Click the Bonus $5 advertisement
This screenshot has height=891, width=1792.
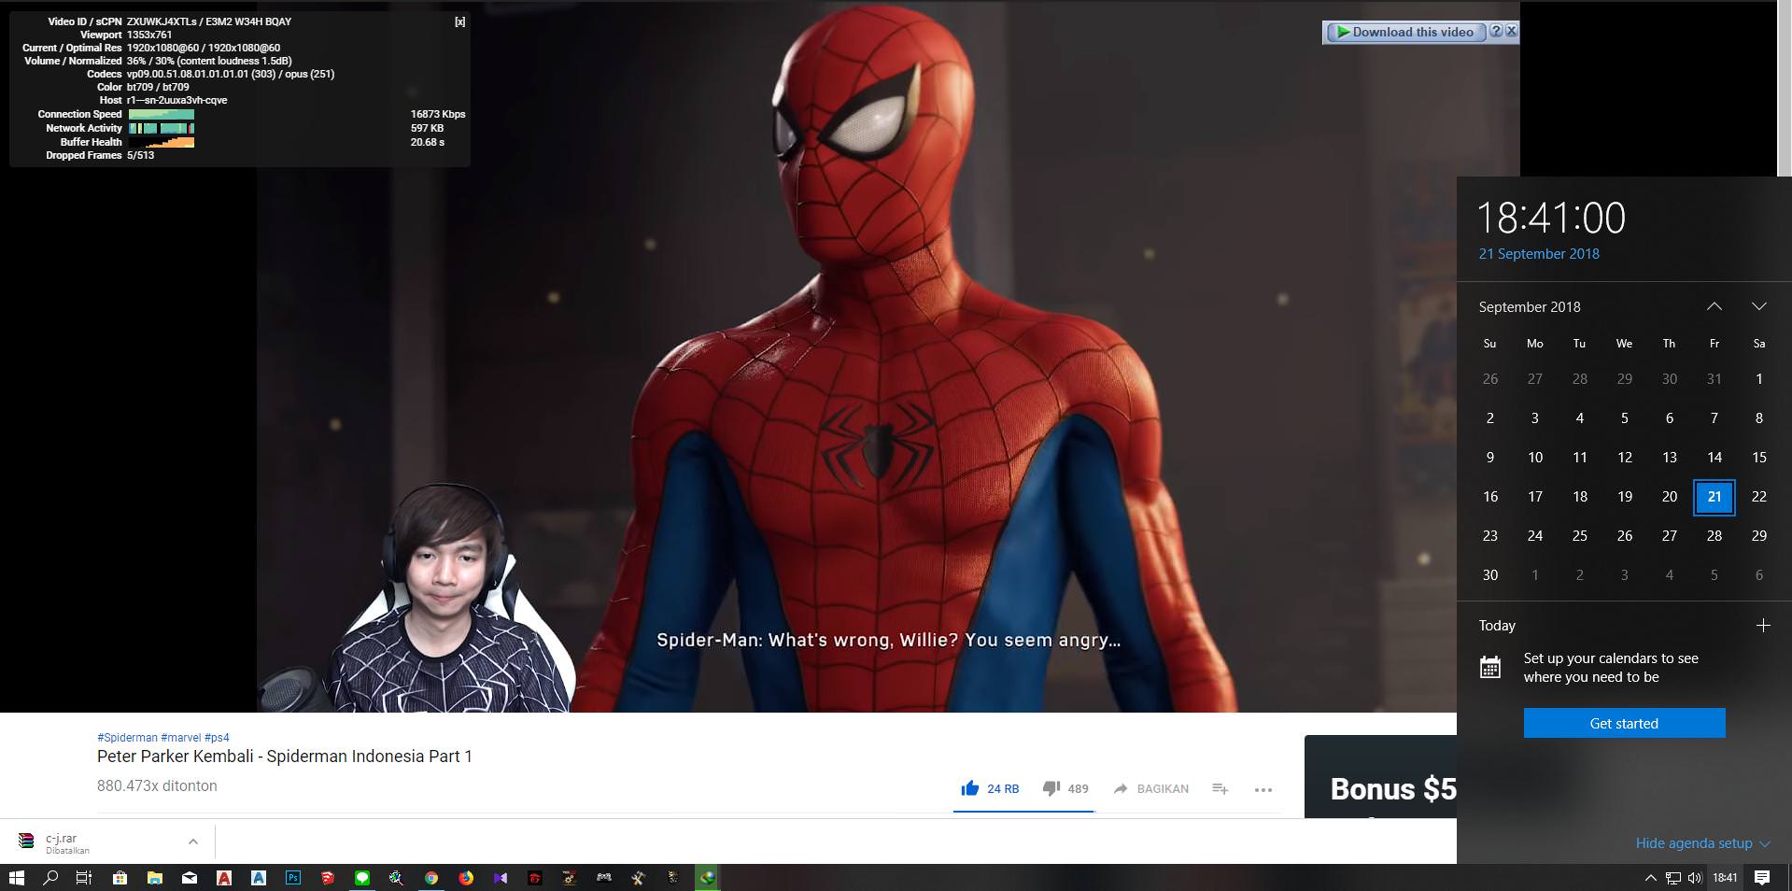point(1380,776)
